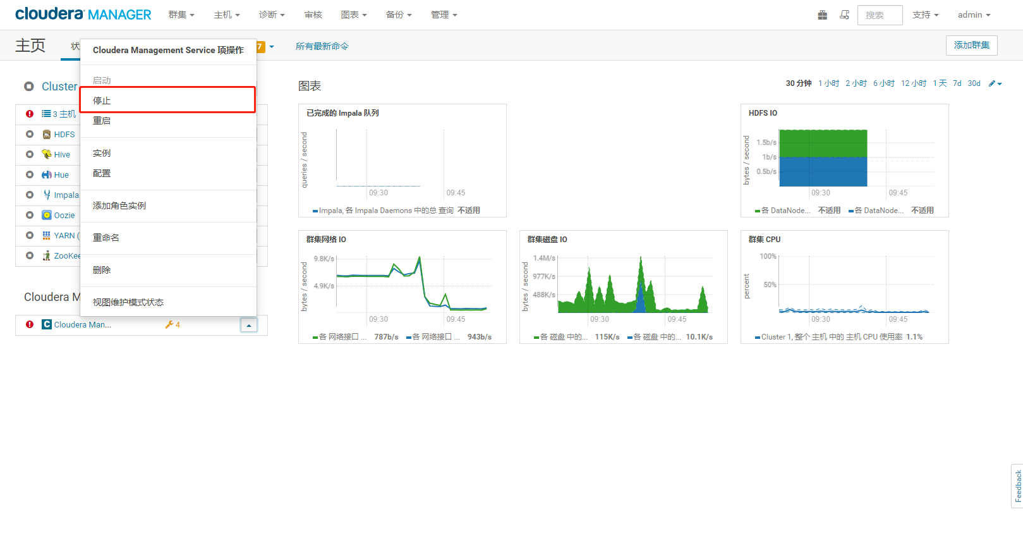Viewport: 1023px width, 557px height.
Task: Open the 3 主机 hosts link
Action: point(64,114)
